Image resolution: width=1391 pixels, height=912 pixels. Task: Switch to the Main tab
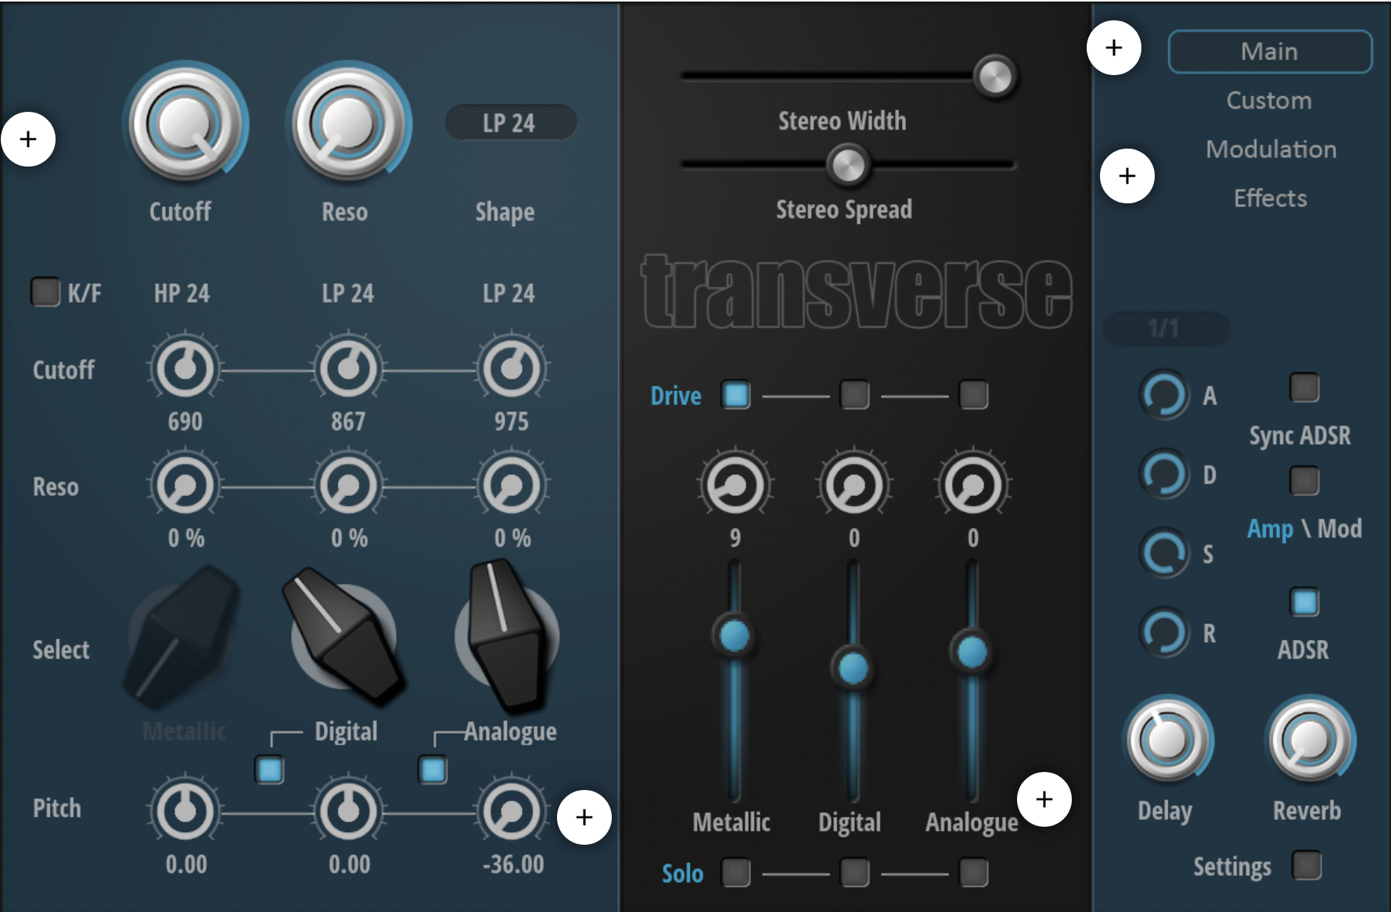coord(1270,52)
